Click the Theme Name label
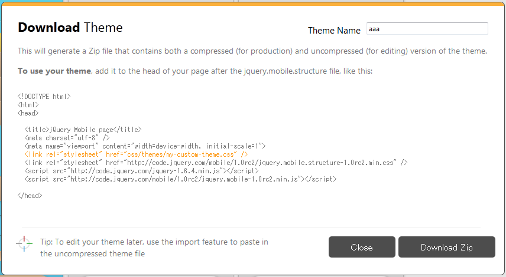This screenshot has height=277, width=506. click(x=334, y=30)
